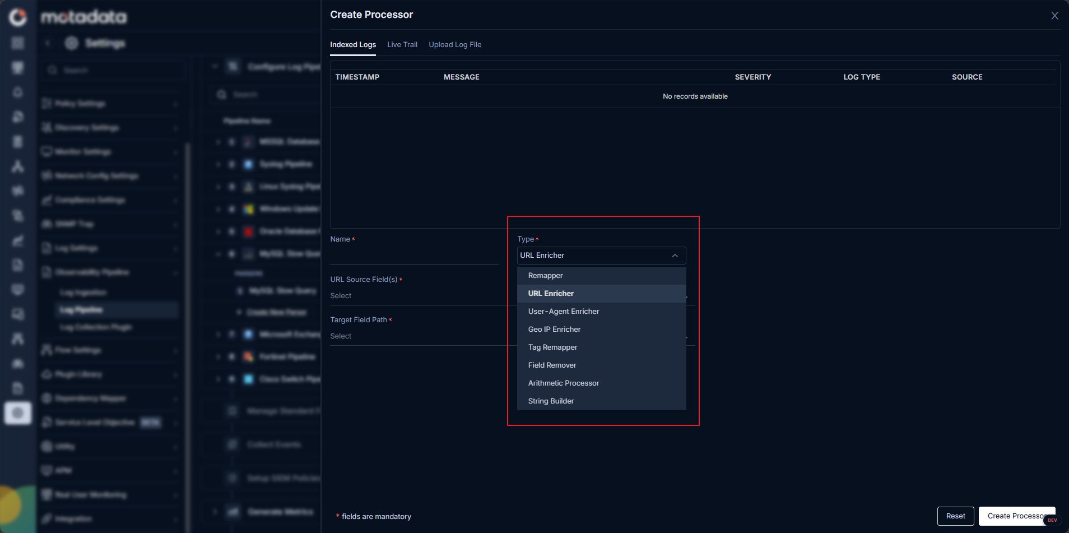The height and width of the screenshot is (533, 1069).
Task: Pick Arithmetic Processor as the type
Action: coord(601,383)
